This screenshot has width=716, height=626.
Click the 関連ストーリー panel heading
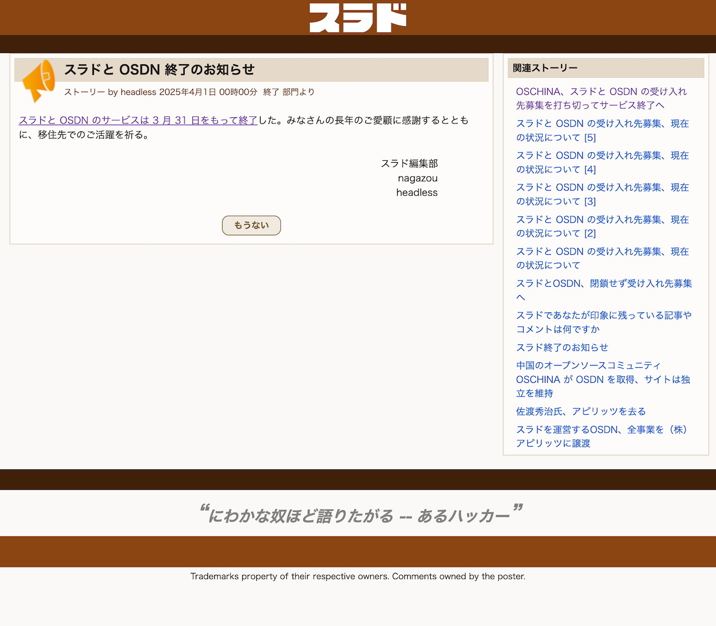pos(606,68)
